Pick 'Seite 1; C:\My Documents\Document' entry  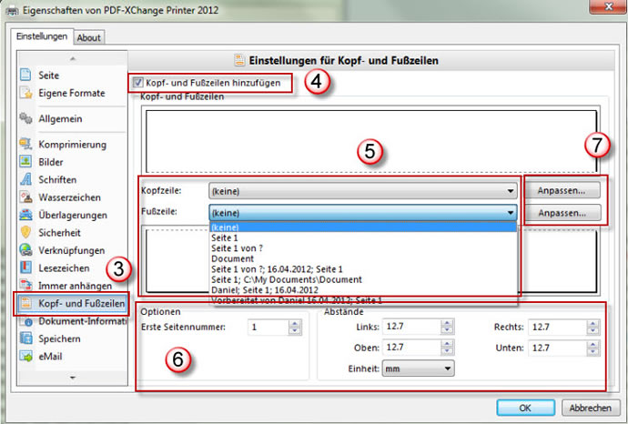pyautogui.click(x=363, y=279)
